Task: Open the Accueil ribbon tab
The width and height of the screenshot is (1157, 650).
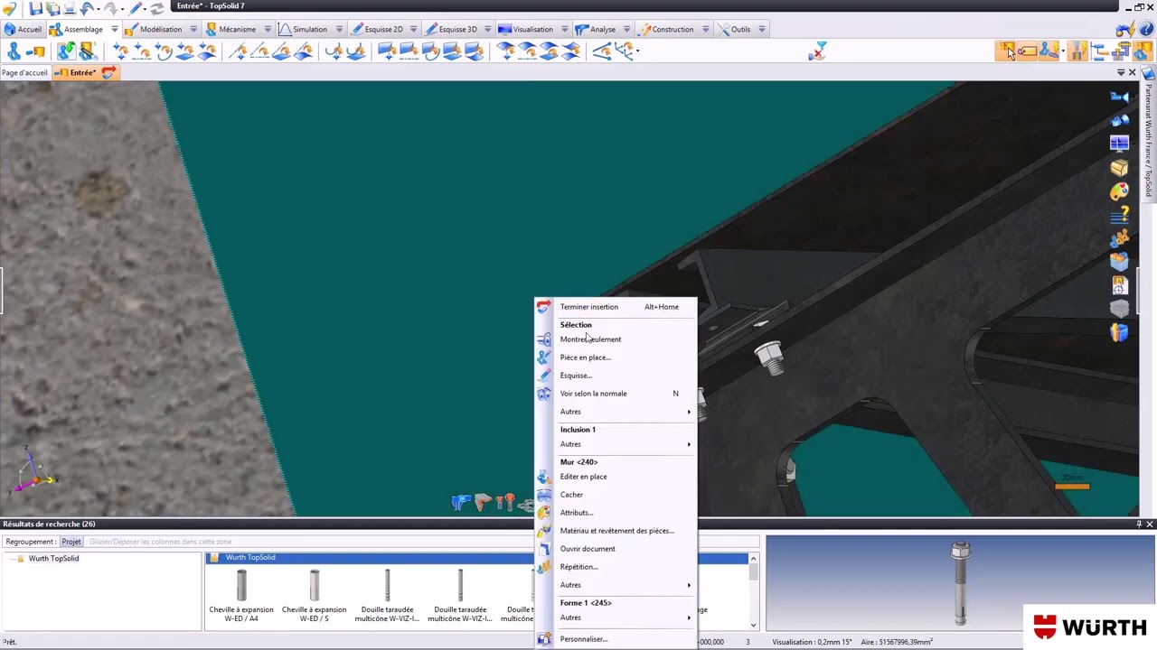Action: click(x=24, y=29)
